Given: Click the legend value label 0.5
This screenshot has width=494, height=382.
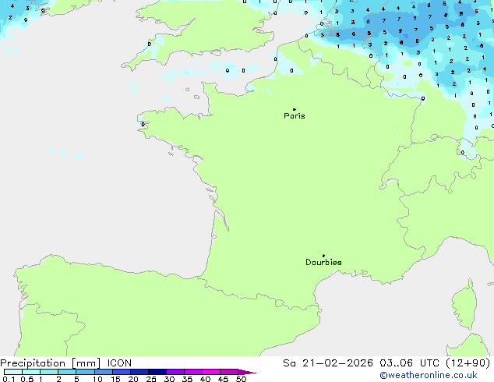Looking at the screenshot, I should pyautogui.click(x=27, y=379).
